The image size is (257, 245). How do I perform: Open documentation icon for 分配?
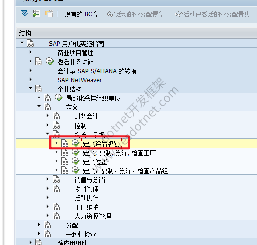(47, 225)
